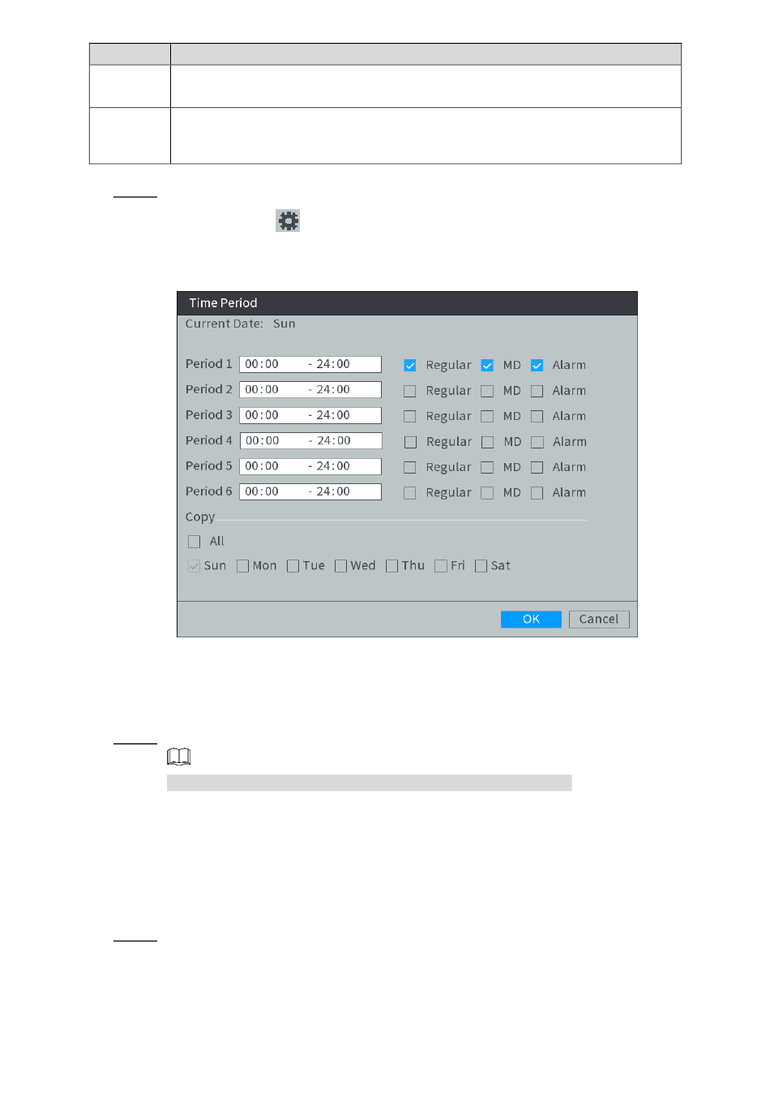Screen dimensions: 770x1102
Task: Uncheck Alarm for Period 1
Action: 537,366
